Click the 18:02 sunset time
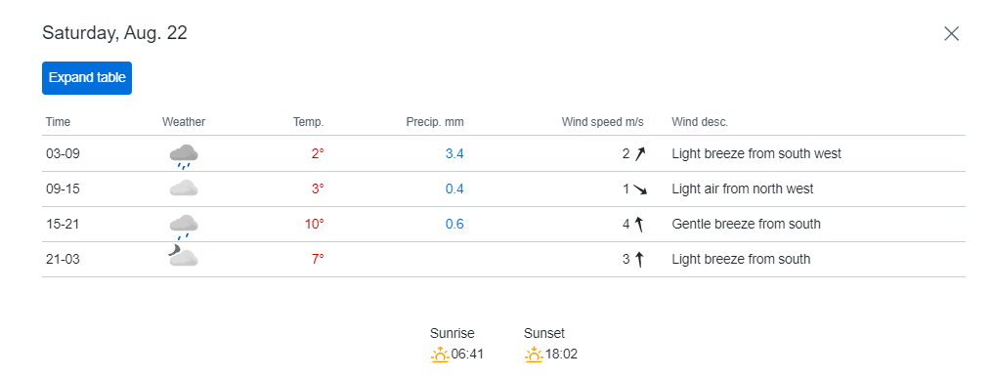The image size is (993, 377). tap(562, 355)
